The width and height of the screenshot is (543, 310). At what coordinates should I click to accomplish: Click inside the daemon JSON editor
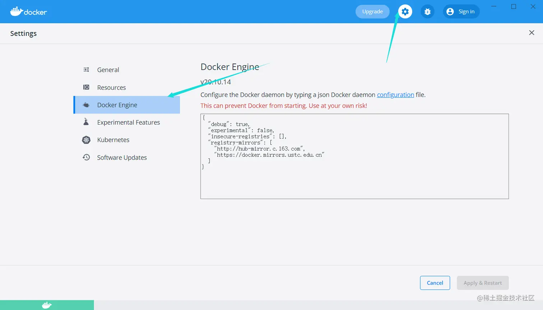click(354, 156)
